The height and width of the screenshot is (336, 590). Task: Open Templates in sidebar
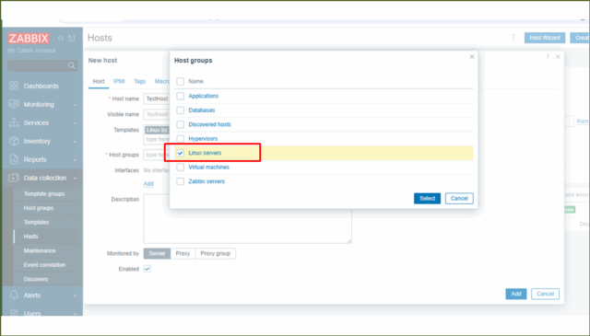37,222
